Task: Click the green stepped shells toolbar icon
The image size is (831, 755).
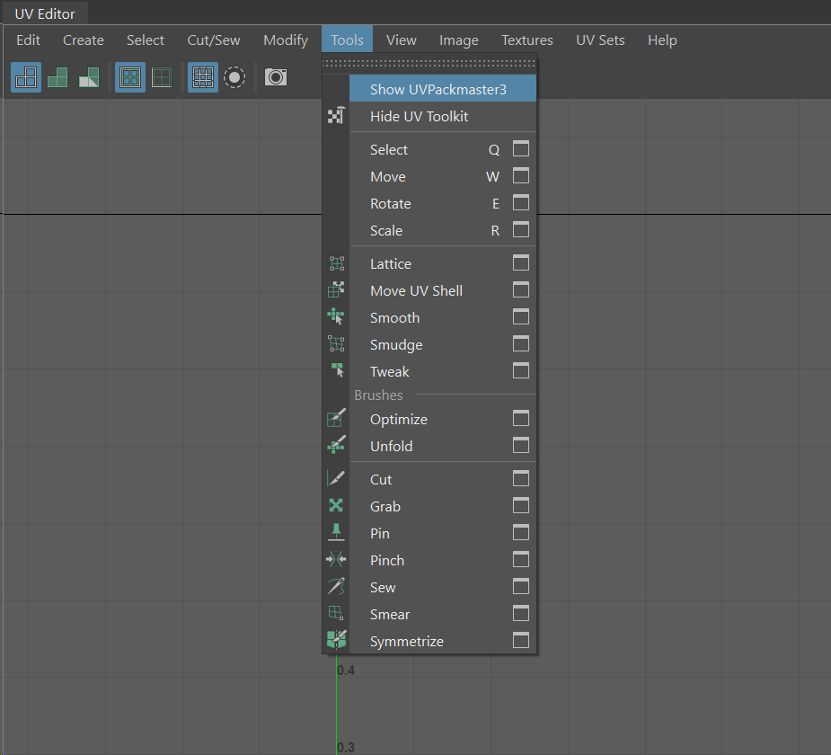Action: pos(57,77)
